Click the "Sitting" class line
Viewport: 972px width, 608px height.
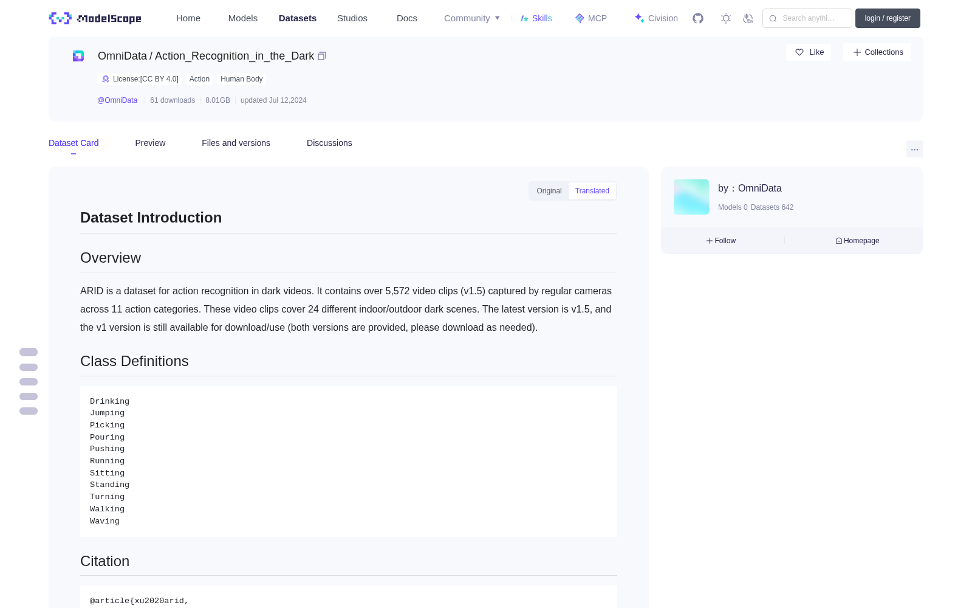pyautogui.click(x=107, y=473)
